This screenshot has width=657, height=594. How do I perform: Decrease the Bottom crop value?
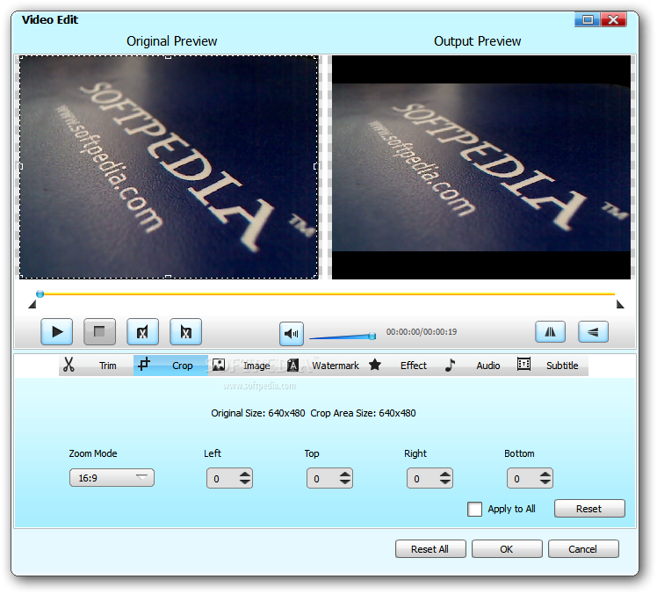tap(545, 482)
